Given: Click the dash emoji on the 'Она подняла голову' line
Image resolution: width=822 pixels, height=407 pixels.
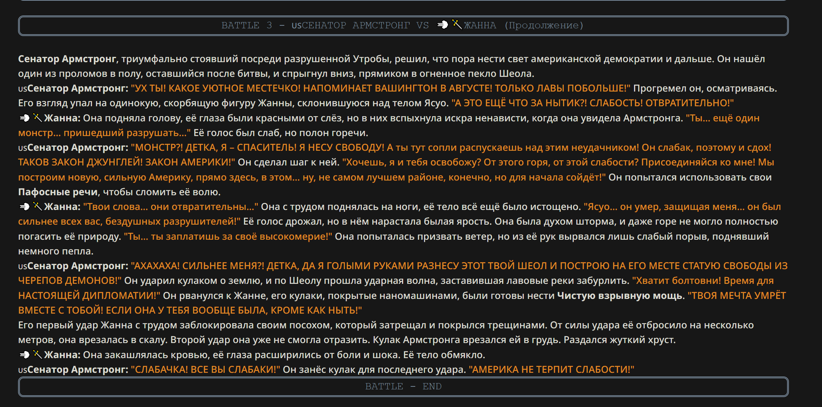Looking at the screenshot, I should pos(24,118).
